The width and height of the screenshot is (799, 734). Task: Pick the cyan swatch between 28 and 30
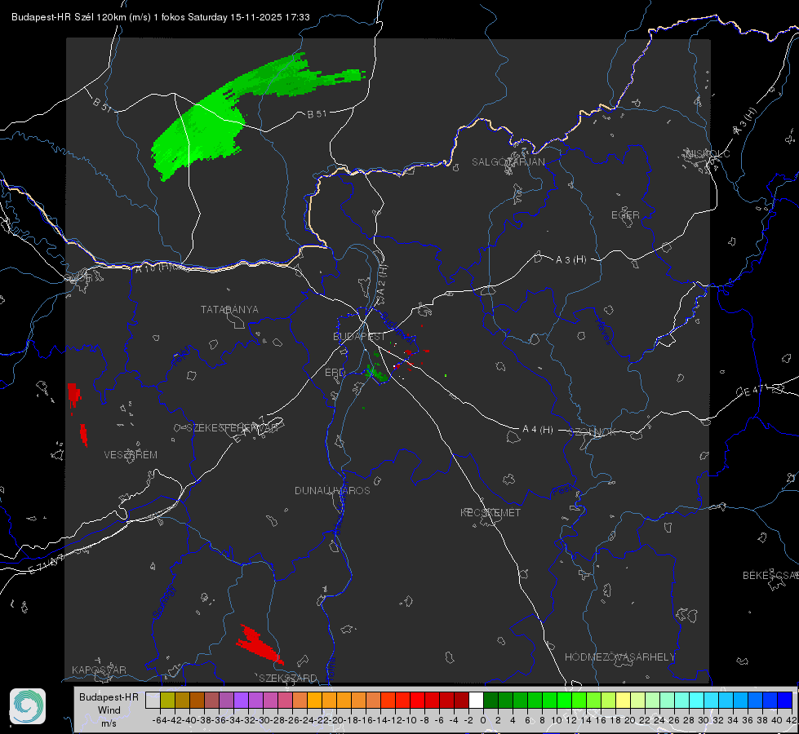pos(696,701)
